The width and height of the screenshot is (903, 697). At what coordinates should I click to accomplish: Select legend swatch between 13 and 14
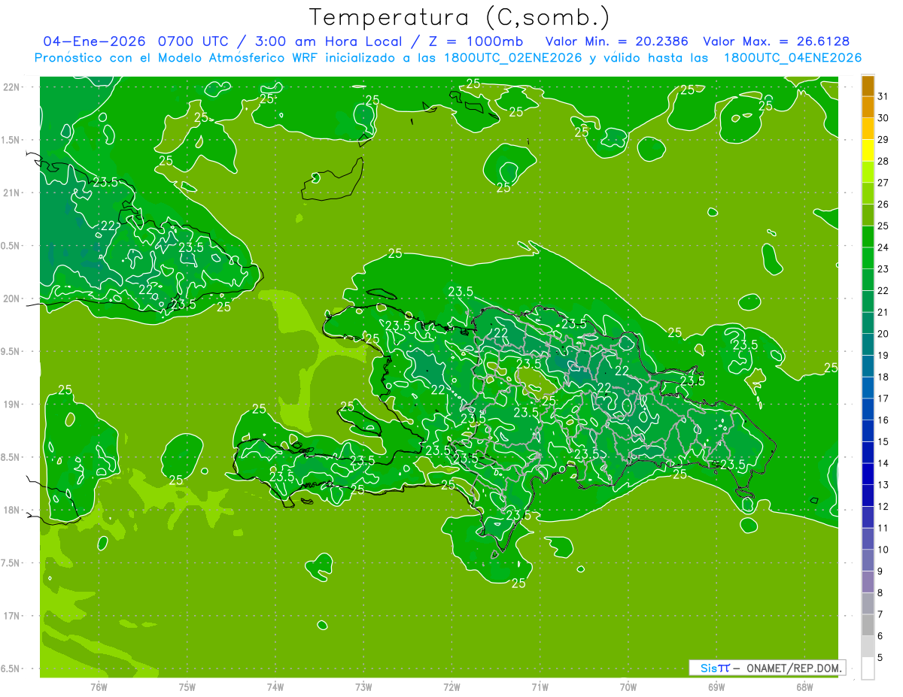(868, 474)
